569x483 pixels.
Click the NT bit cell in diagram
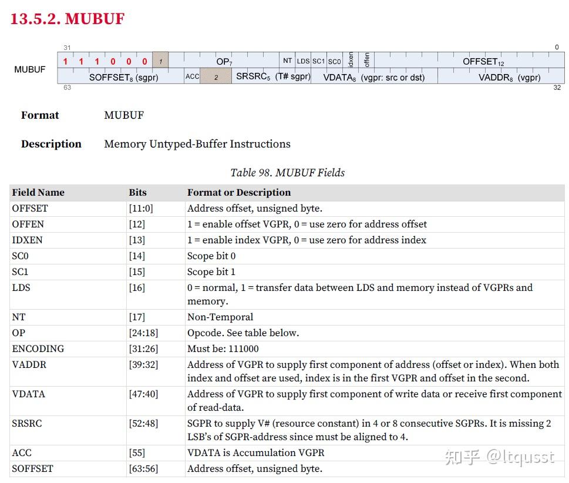(x=287, y=61)
